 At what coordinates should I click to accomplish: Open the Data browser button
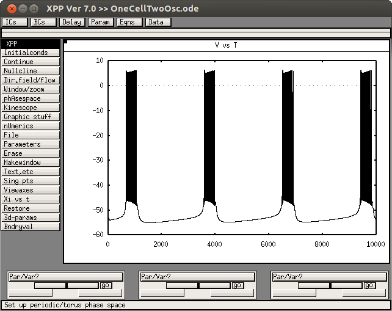pyautogui.click(x=158, y=22)
